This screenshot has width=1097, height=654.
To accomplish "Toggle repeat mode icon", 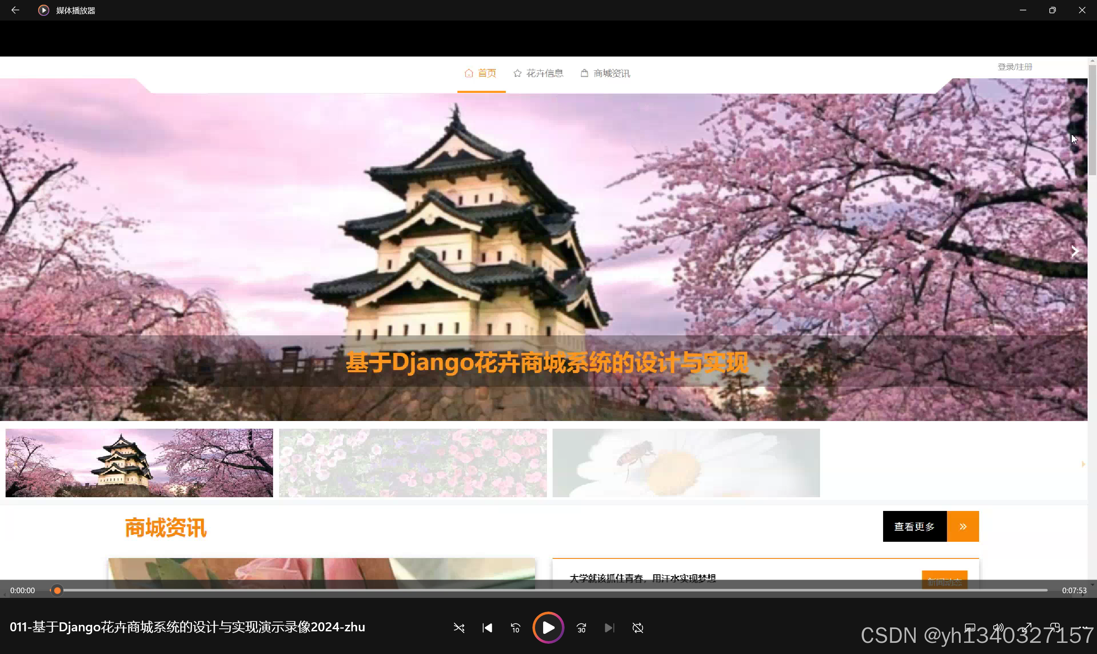I will (x=637, y=627).
